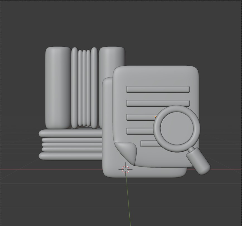
Task: Select the leftmost thick upright book
Action: [58, 87]
